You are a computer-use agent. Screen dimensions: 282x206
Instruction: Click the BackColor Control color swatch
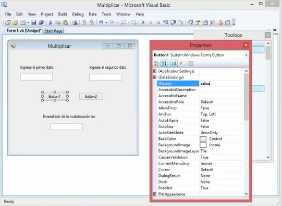click(x=203, y=139)
